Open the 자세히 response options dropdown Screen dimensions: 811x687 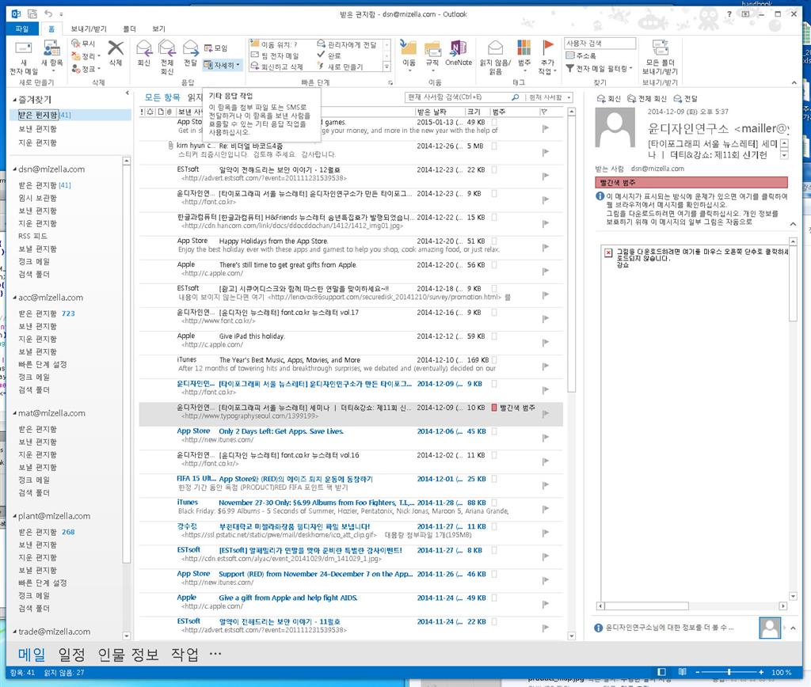tap(224, 66)
